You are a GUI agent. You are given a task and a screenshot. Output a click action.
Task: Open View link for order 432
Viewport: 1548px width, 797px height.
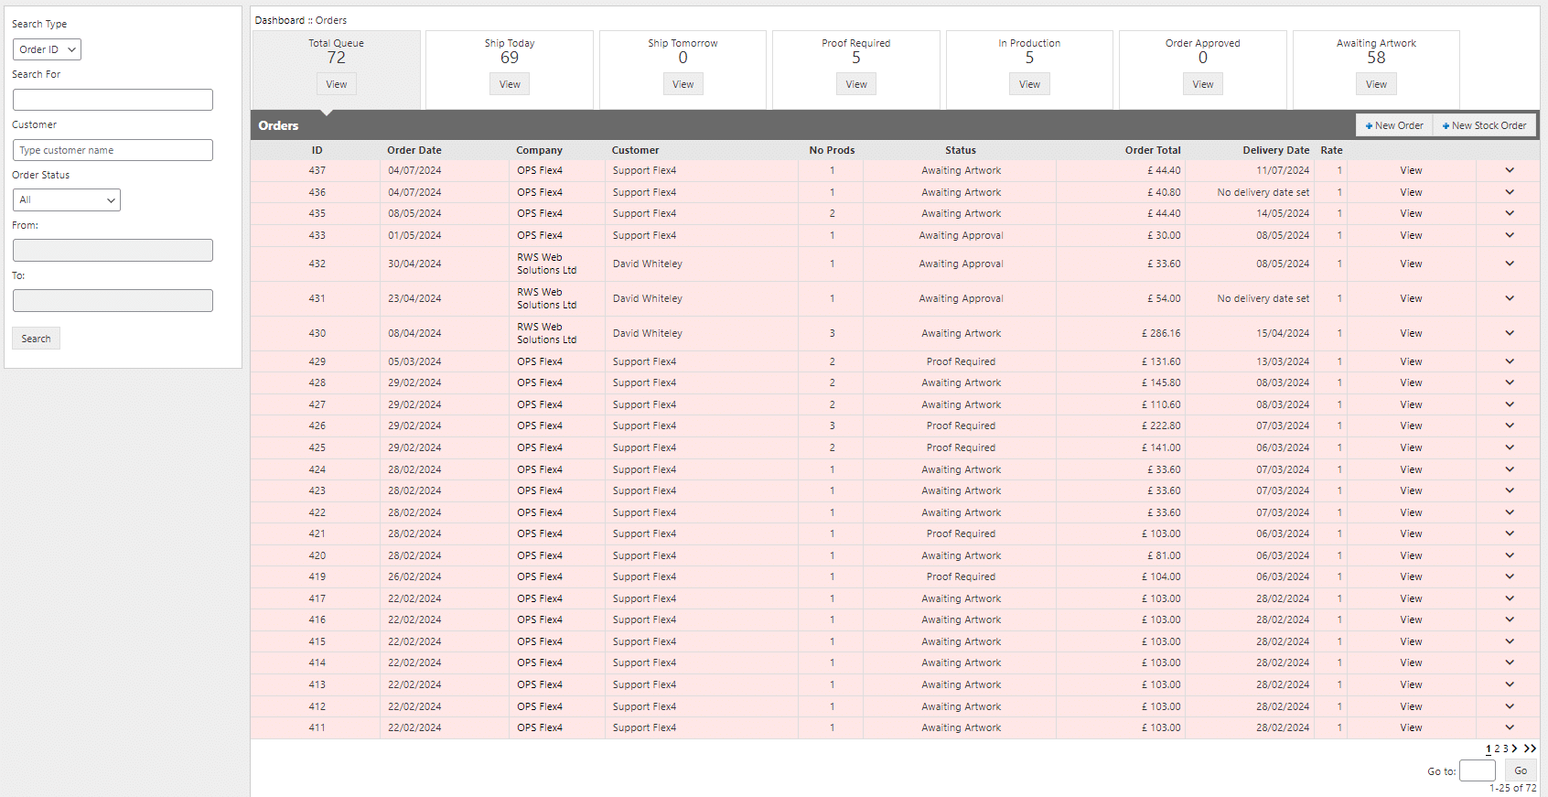[x=1411, y=264]
